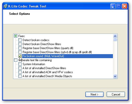132x104 pixels.
Task: Select the 'Fixes:' label text
Action: (22, 36)
